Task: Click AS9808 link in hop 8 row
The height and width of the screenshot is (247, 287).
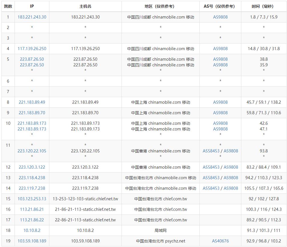Action: coord(220,102)
